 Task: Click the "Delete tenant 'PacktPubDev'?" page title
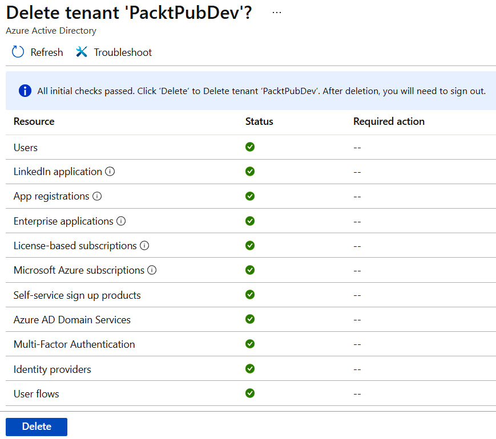tap(129, 13)
